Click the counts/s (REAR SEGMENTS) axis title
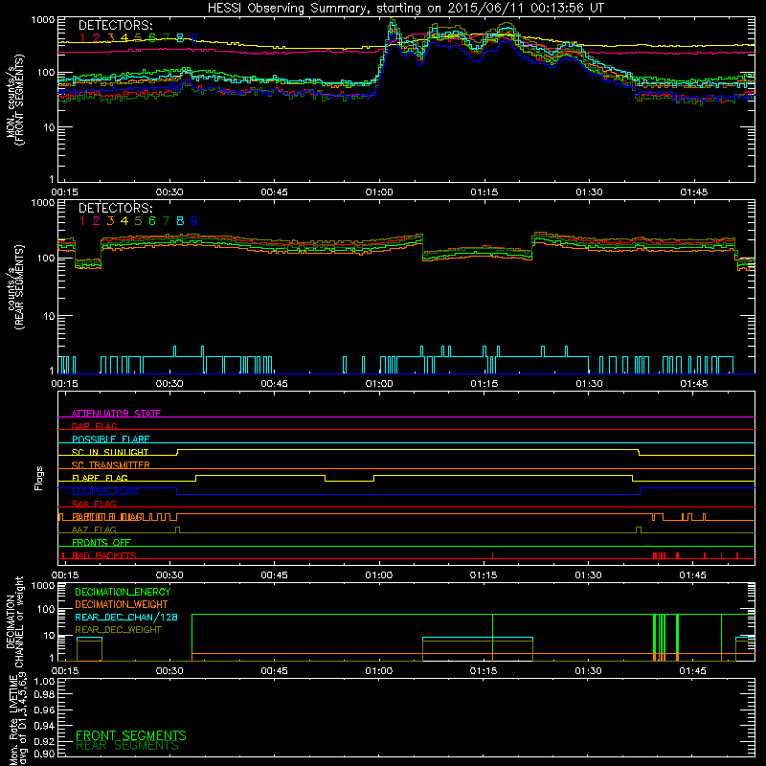Image resolution: width=766 pixels, height=766 pixels. pyautogui.click(x=14, y=287)
